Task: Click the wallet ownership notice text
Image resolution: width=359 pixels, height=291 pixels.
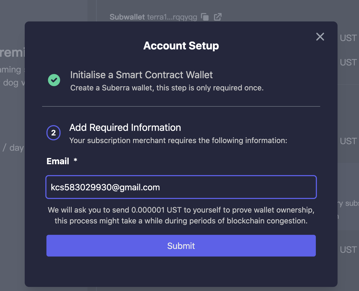Action: (181, 216)
